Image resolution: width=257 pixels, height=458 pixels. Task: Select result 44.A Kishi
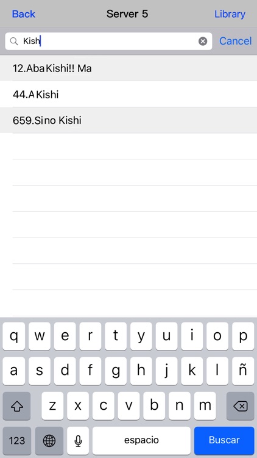128,94
